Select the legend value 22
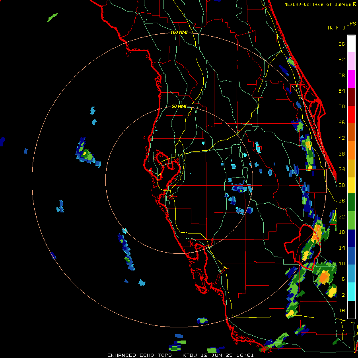This screenshot has height=358, width=358. 342,217
